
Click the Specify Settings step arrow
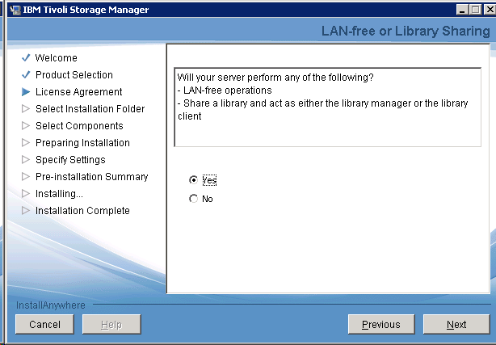point(27,160)
